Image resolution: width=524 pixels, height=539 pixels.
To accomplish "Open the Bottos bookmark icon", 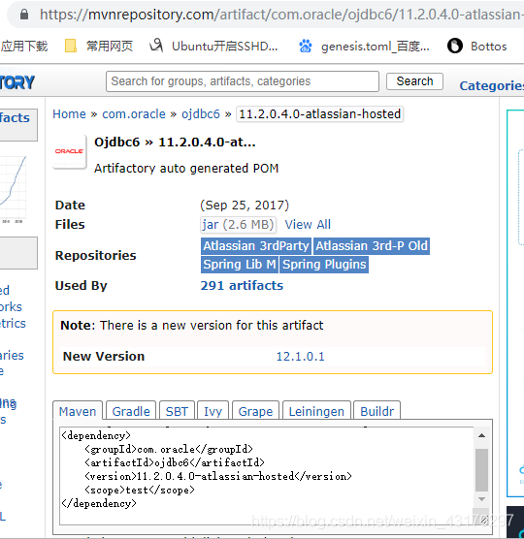I will [x=454, y=46].
